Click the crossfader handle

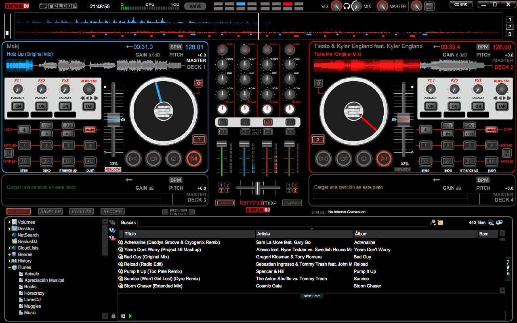258,188
